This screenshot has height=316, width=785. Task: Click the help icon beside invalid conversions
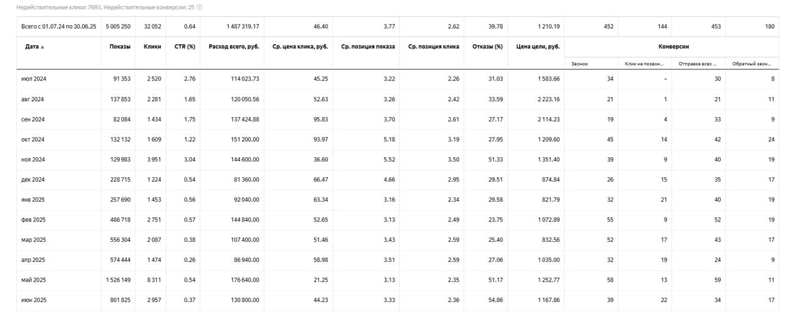point(199,7)
